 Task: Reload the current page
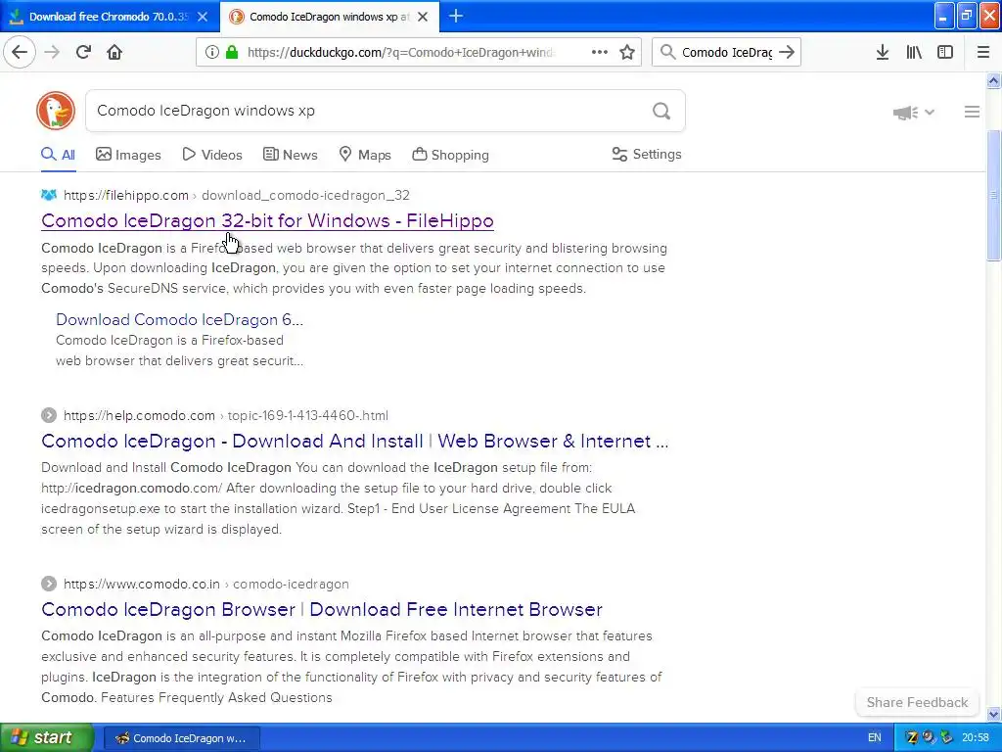pyautogui.click(x=83, y=52)
